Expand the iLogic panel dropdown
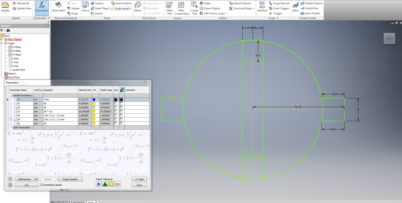 pos(278,18)
